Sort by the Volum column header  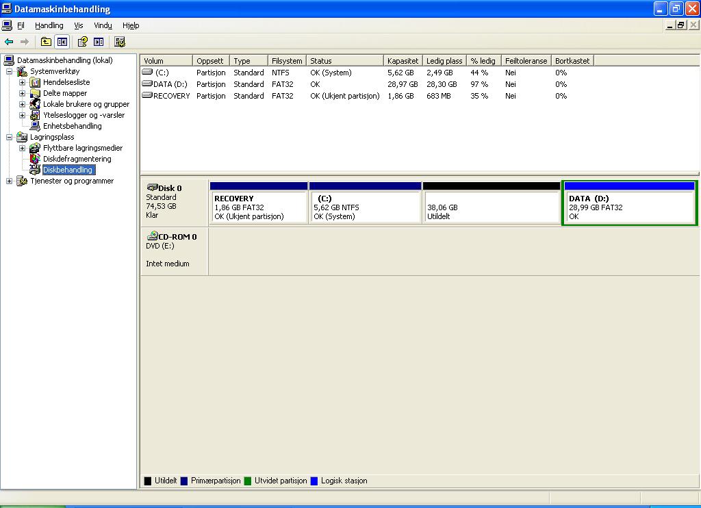click(166, 61)
